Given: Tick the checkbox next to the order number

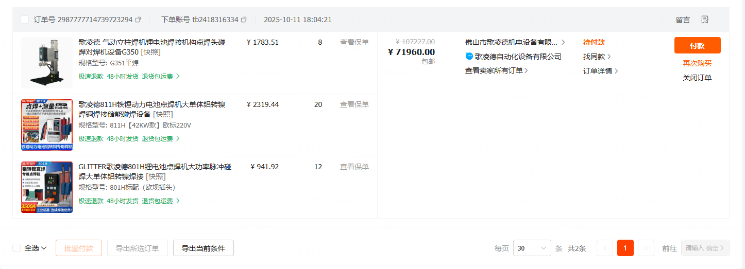Looking at the screenshot, I should (25, 20).
